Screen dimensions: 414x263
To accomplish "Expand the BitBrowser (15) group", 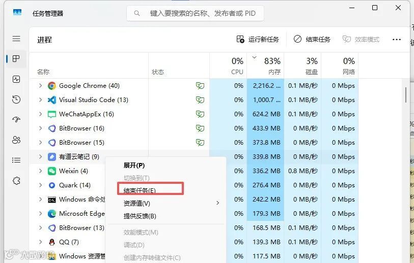I will click(x=40, y=143).
